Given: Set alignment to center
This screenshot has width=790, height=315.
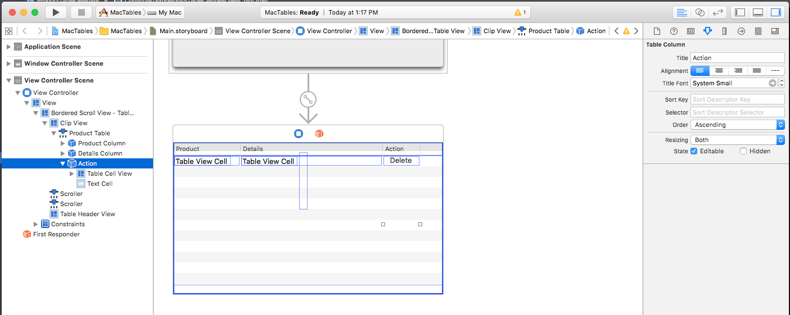Looking at the screenshot, I should (719, 71).
